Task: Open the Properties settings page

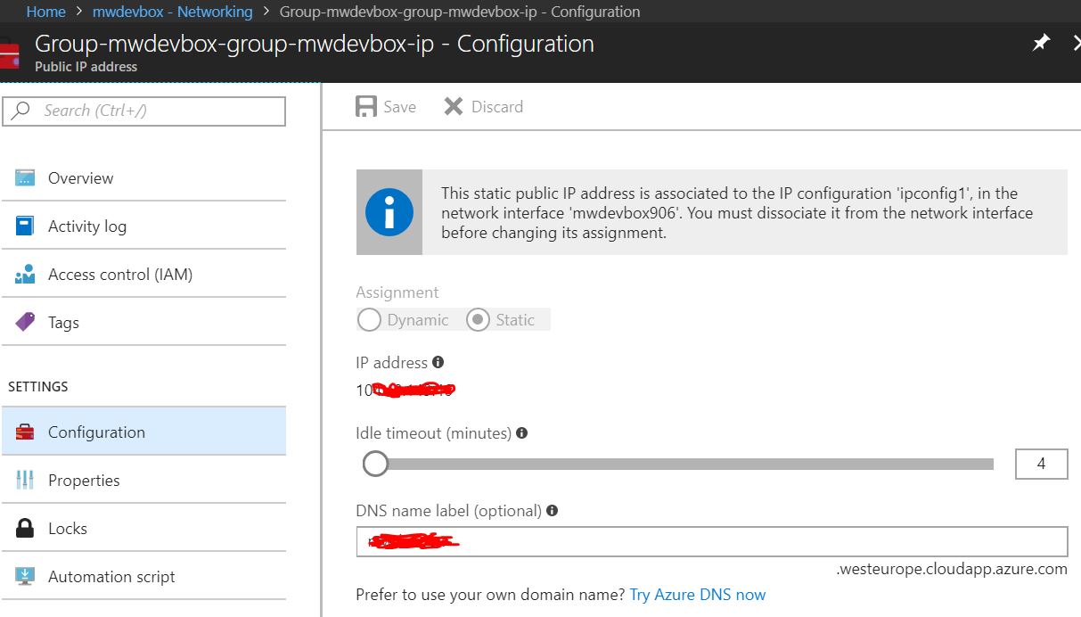Action: point(143,480)
